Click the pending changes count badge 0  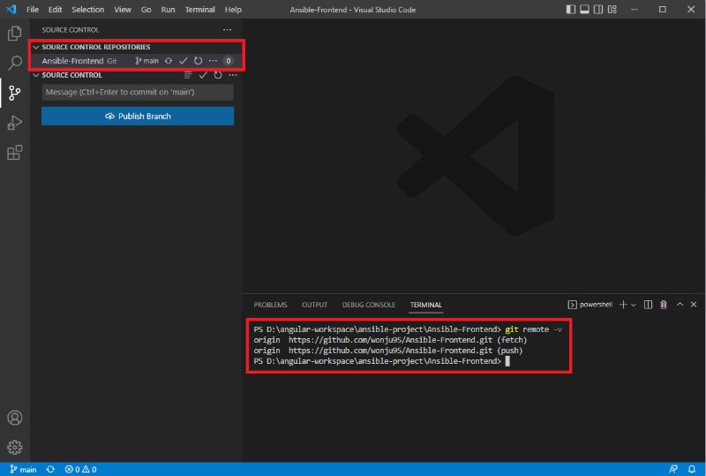point(229,61)
